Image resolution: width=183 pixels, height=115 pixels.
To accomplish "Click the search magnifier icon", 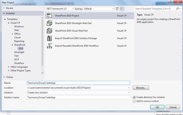I will (x=177, y=8).
